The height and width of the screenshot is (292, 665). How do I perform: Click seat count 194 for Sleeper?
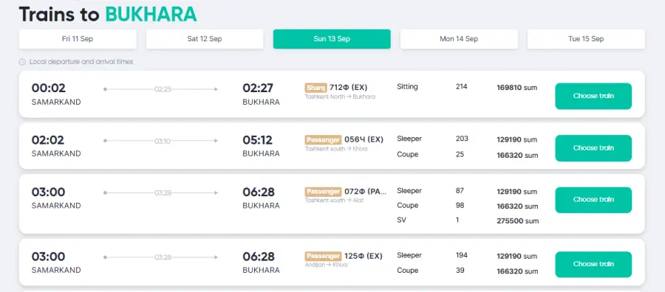coord(461,255)
